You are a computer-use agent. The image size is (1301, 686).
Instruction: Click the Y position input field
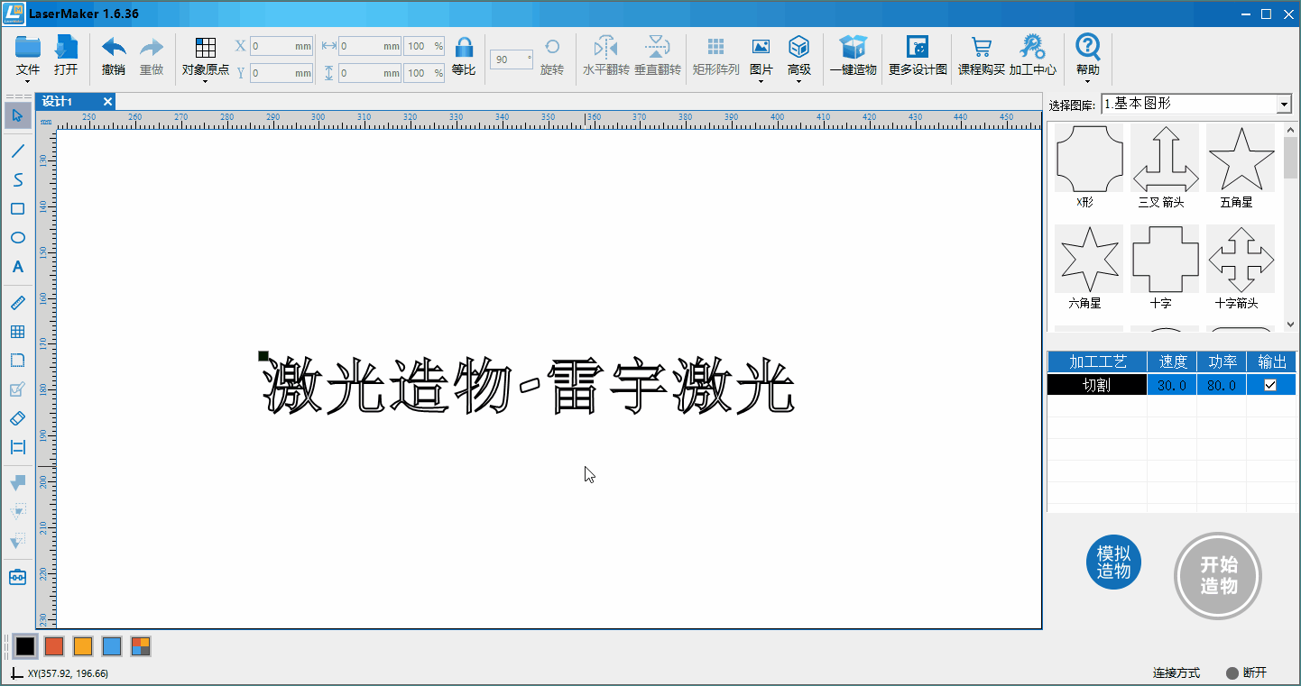point(281,73)
